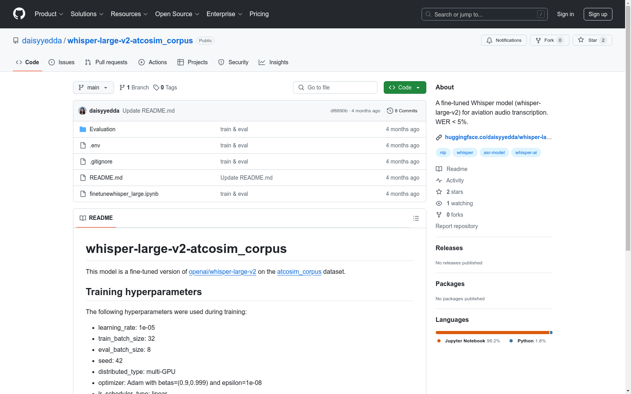Click the commits history clock icon
This screenshot has height=394, width=631.
(390, 111)
